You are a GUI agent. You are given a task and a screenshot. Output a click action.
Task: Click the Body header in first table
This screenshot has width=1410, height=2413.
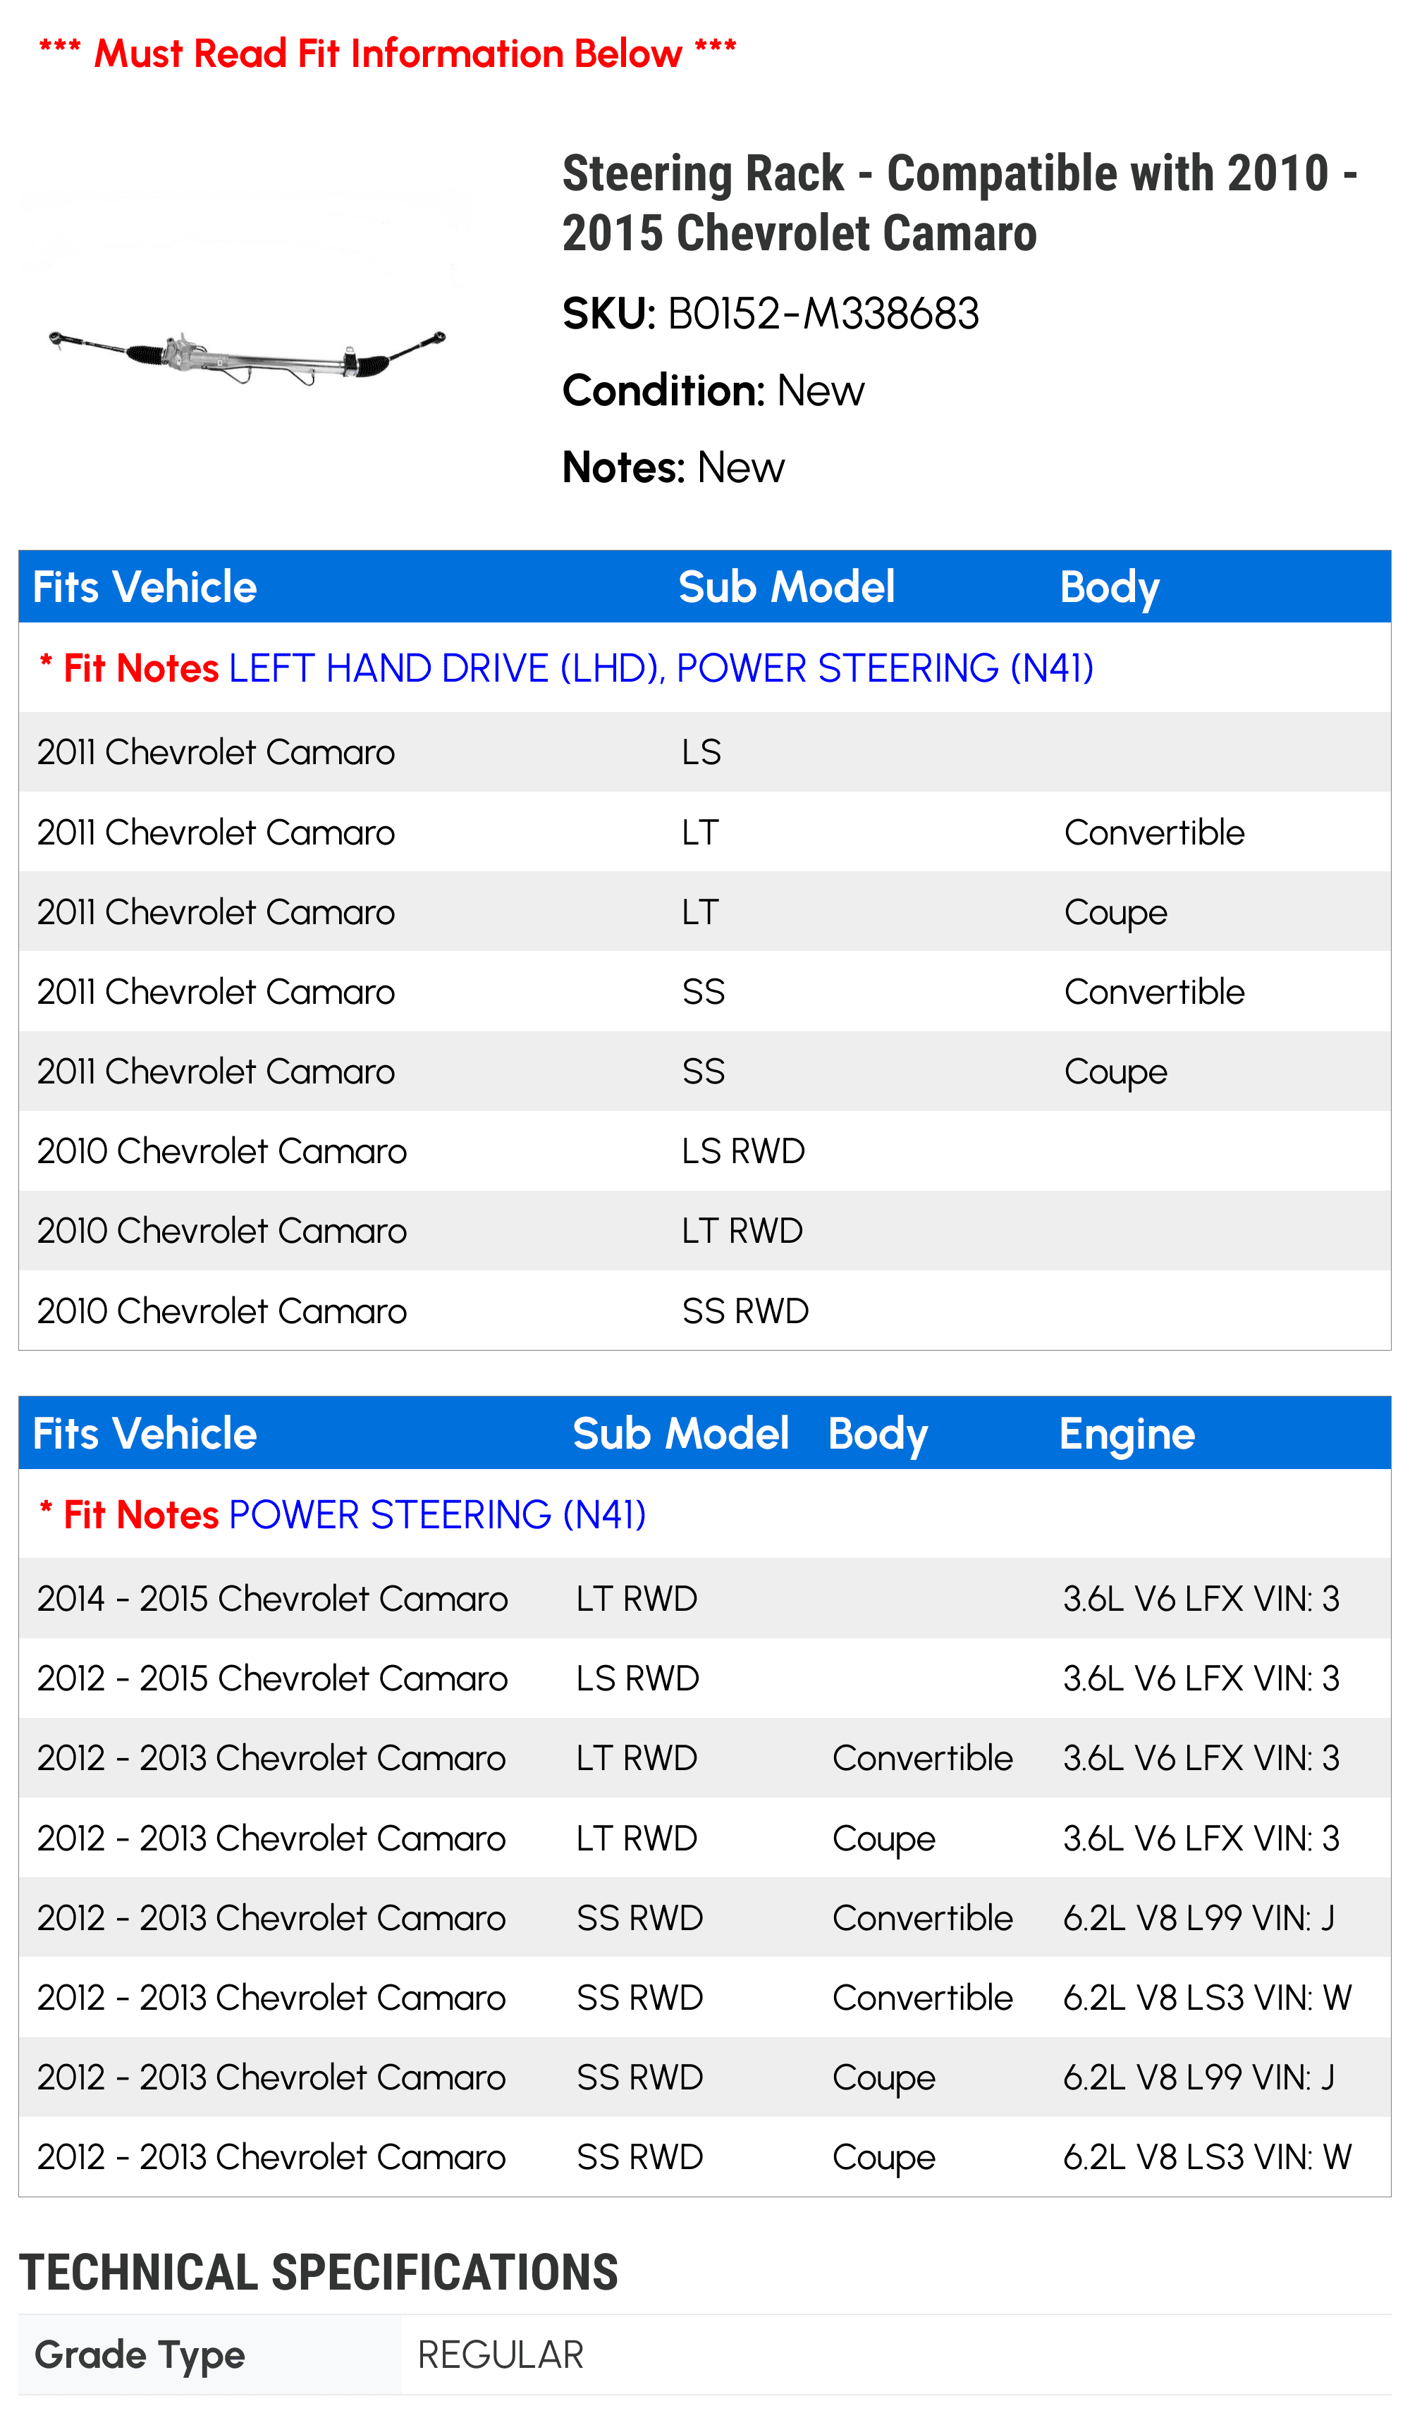point(1109,587)
